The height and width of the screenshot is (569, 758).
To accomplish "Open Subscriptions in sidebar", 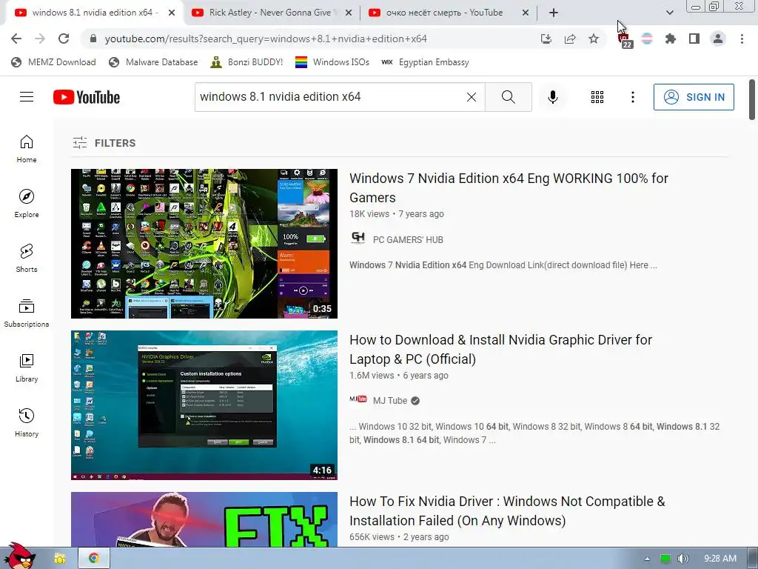I will (x=27, y=313).
